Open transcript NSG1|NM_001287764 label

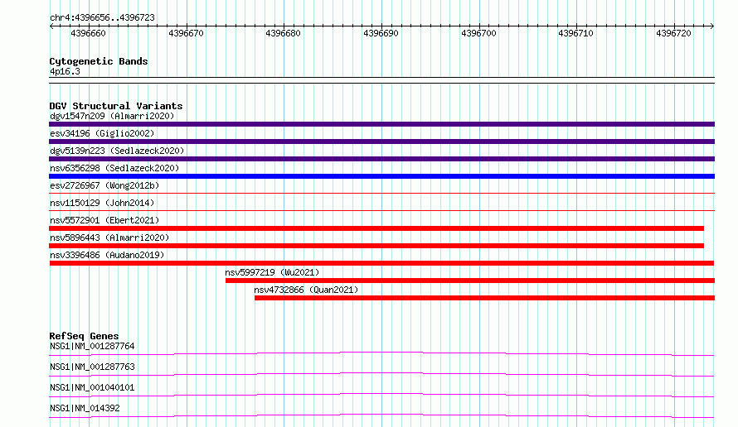click(x=92, y=346)
